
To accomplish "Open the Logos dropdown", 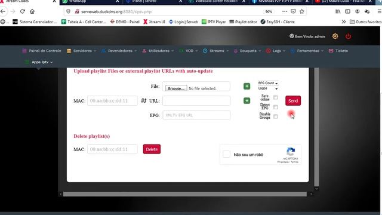I will pyautogui.click(x=268, y=88).
